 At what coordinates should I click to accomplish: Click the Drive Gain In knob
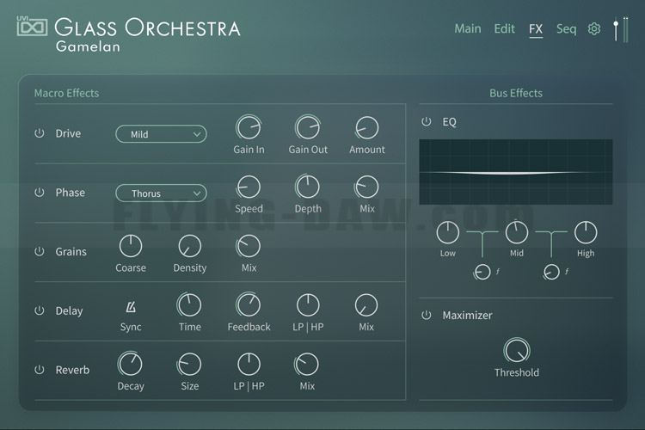point(249,127)
